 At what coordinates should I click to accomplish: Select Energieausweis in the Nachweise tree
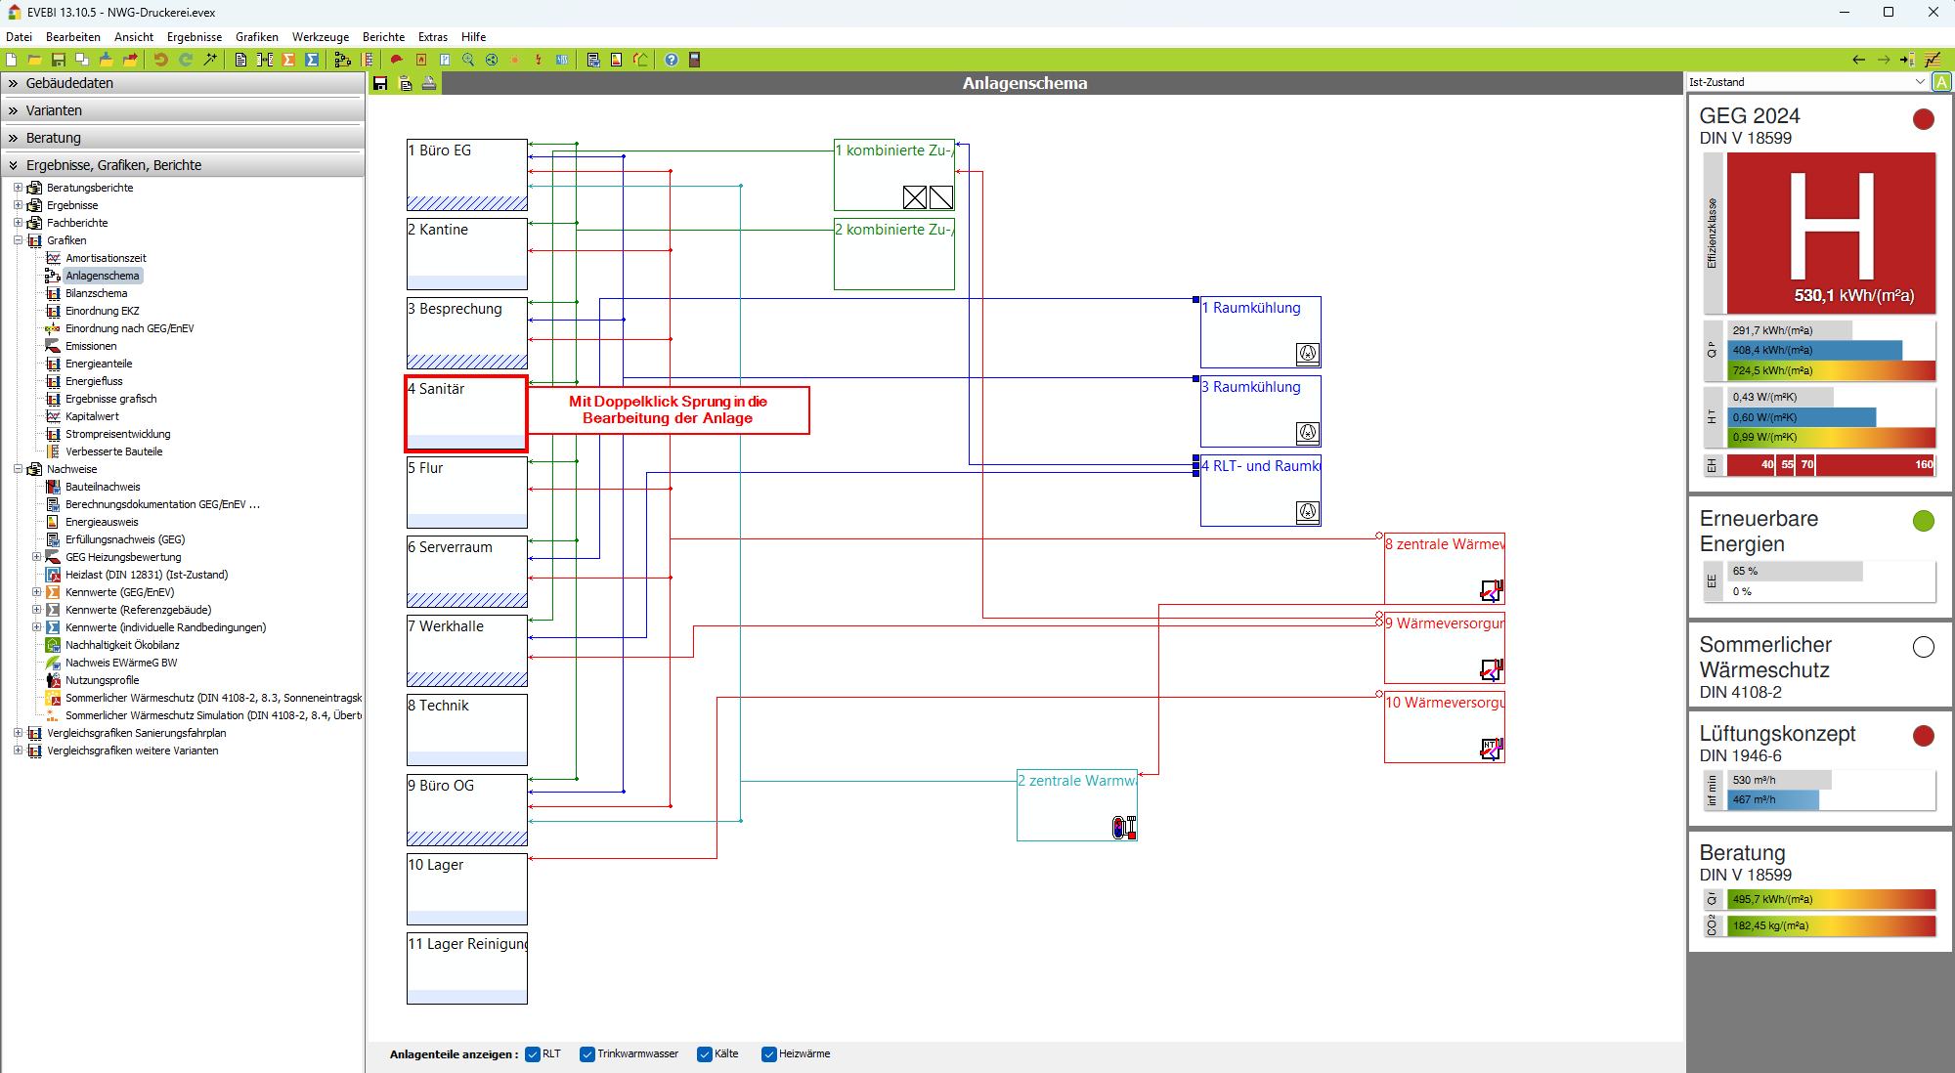tap(102, 522)
